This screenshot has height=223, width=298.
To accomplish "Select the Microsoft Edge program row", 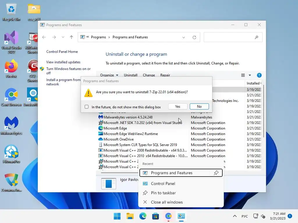I will (180, 128).
